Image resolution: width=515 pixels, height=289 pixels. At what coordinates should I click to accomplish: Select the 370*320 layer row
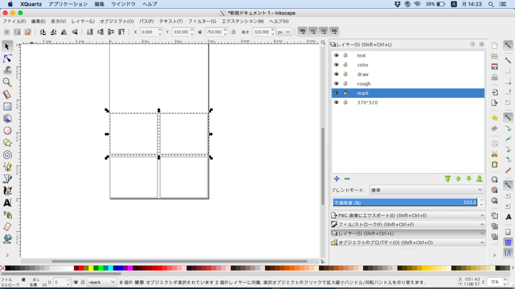[408, 102]
